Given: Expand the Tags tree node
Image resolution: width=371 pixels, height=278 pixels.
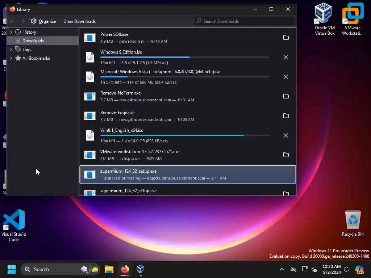Looking at the screenshot, I should point(11,49).
